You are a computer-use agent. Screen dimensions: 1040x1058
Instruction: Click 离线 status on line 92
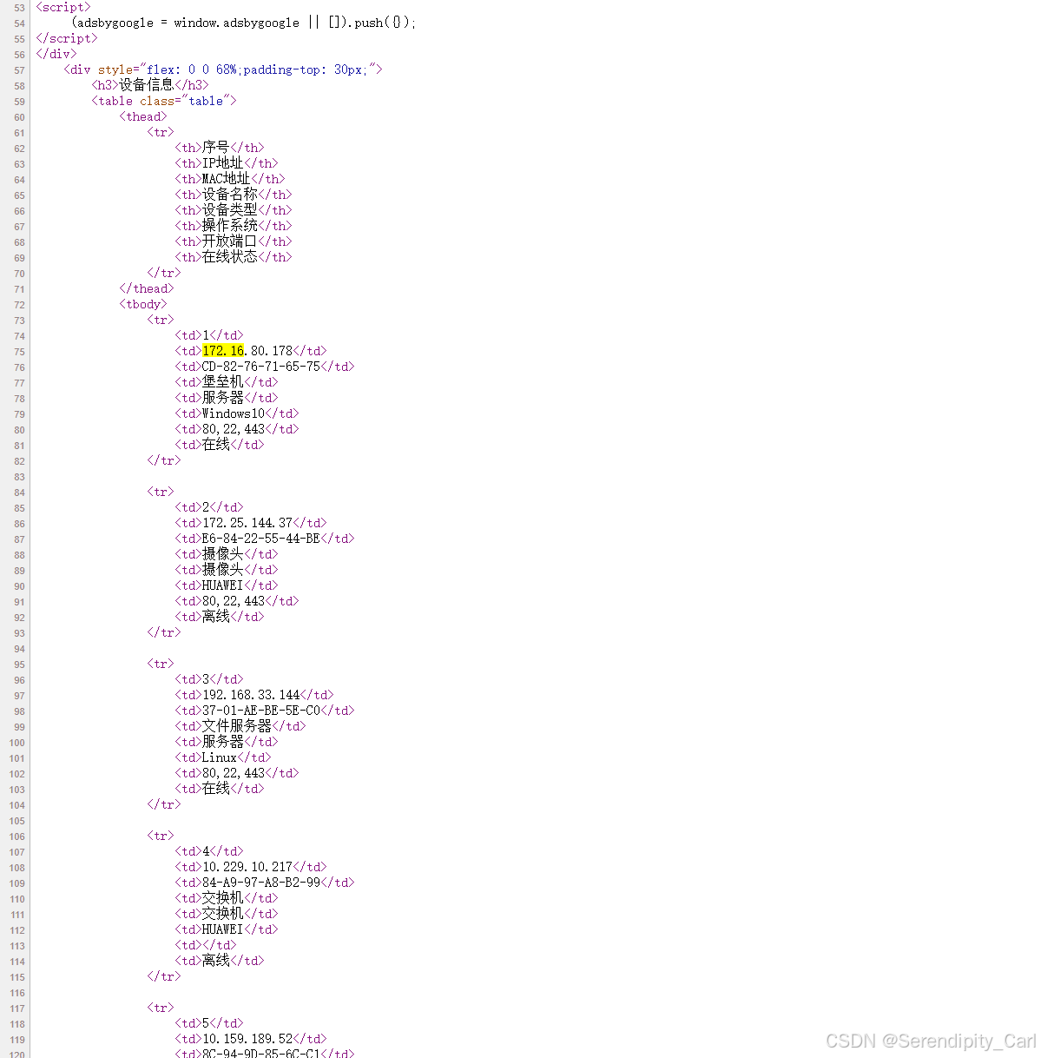(x=216, y=617)
